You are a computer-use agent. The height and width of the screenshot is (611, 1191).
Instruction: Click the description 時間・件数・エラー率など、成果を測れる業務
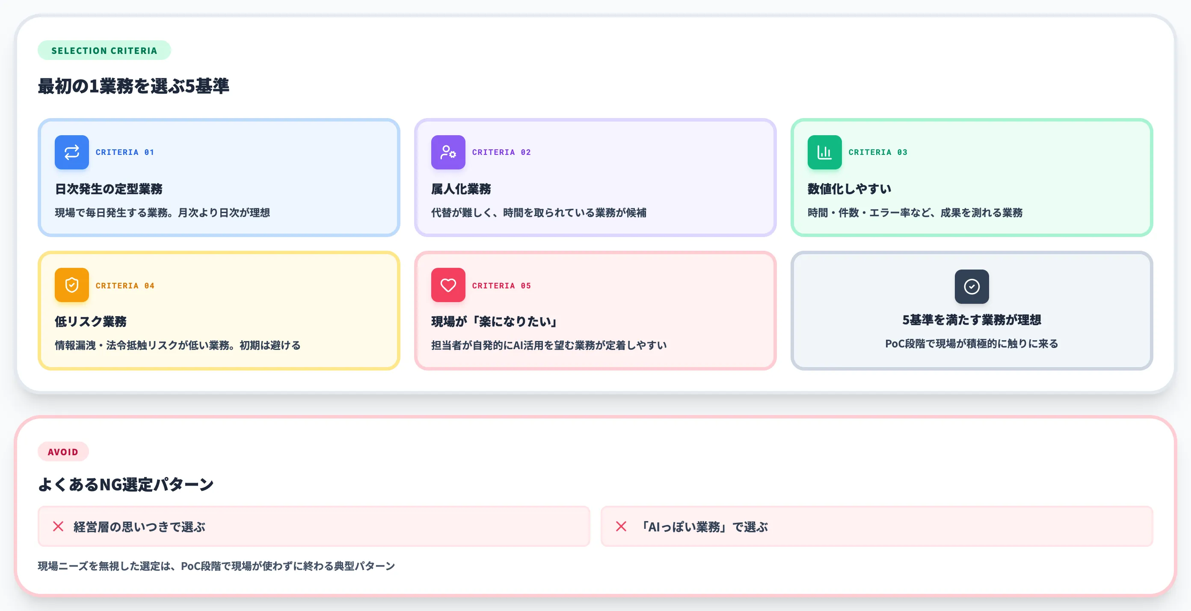(x=915, y=213)
